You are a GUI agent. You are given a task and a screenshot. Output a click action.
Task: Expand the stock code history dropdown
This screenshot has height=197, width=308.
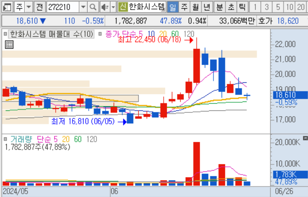[x=83, y=7]
